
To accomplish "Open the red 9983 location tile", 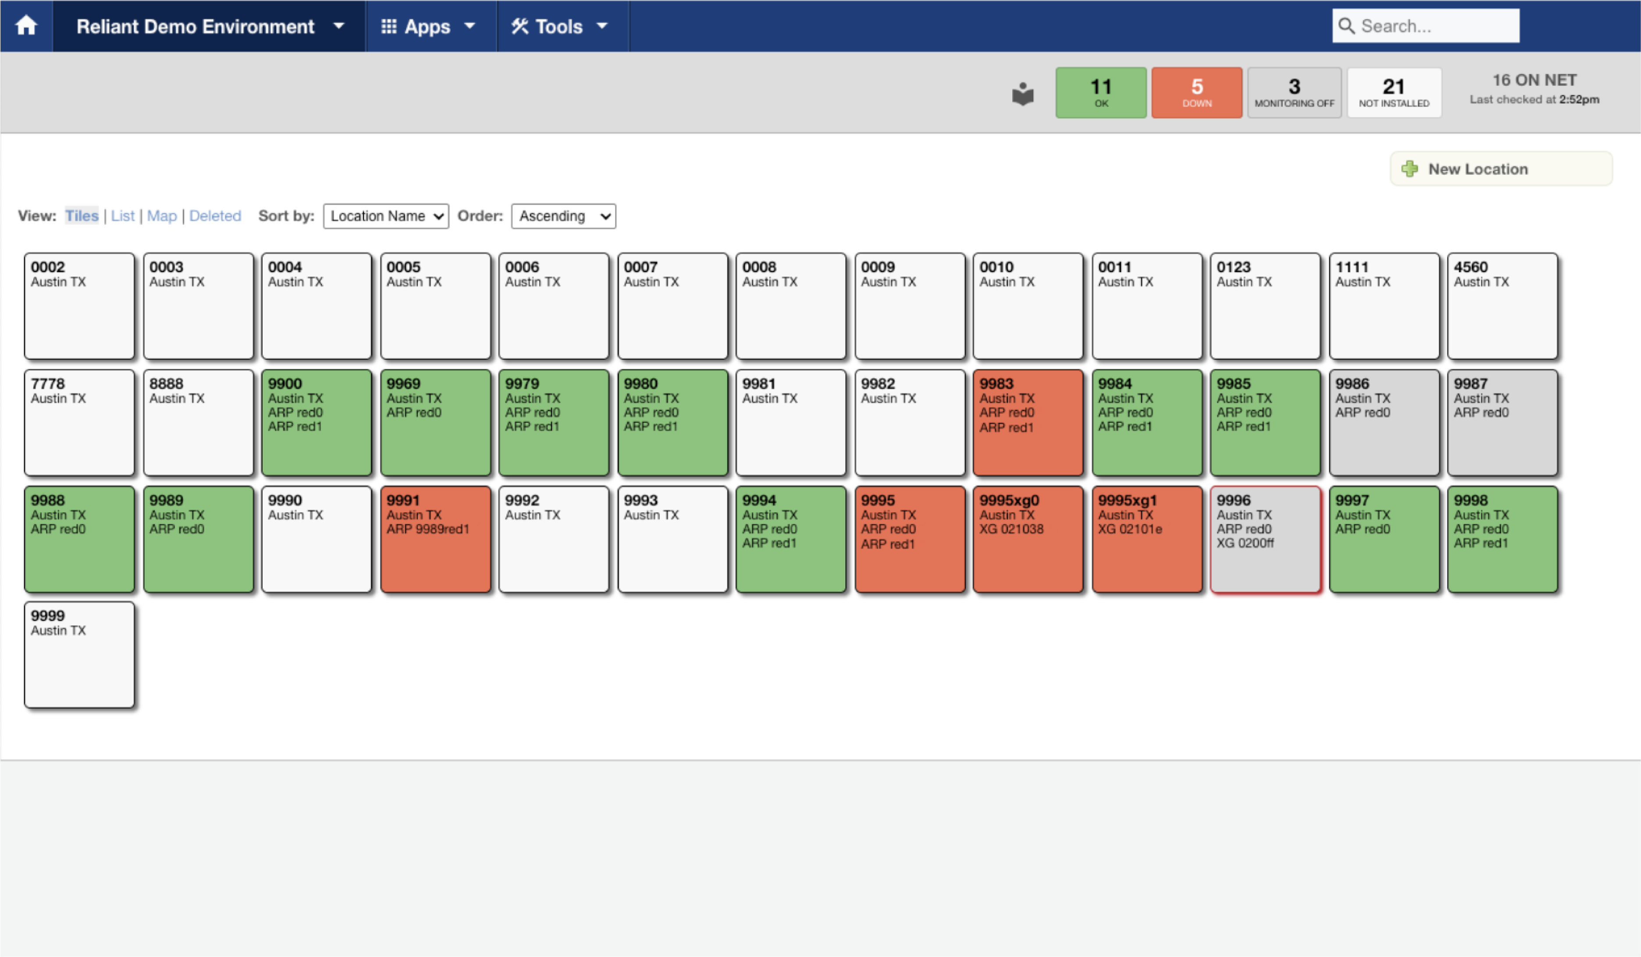I will pyautogui.click(x=1028, y=423).
